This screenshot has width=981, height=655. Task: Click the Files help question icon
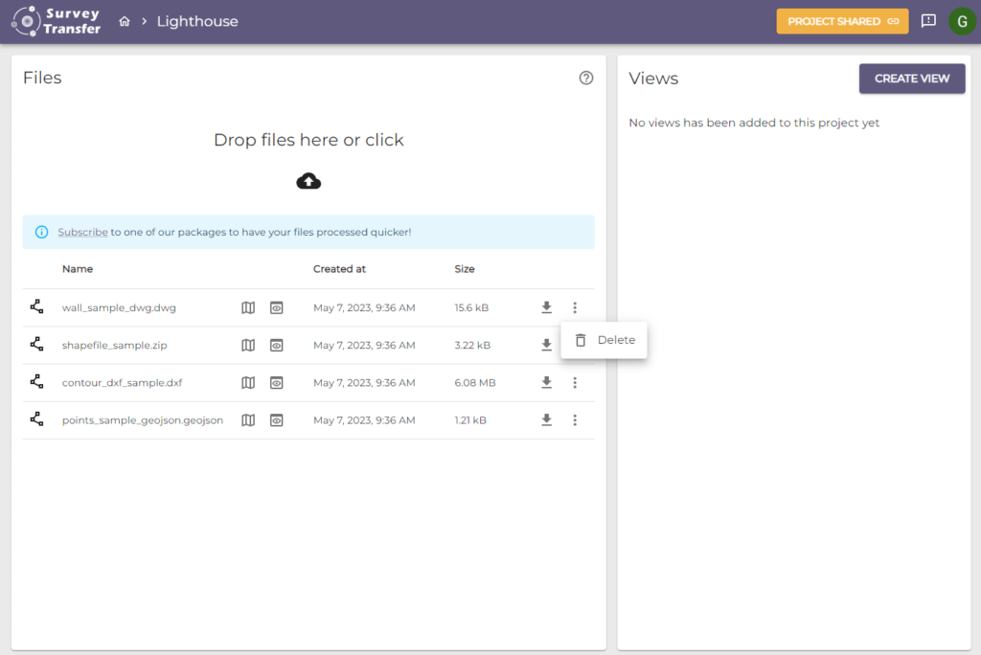[586, 79]
